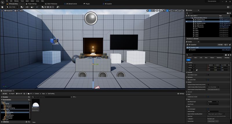
Task: Open the play options three-dot menu
Action: (53, 7)
